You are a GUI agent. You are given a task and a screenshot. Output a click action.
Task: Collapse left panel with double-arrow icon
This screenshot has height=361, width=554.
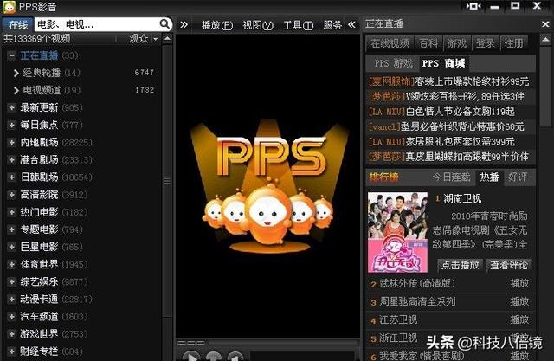(184, 25)
